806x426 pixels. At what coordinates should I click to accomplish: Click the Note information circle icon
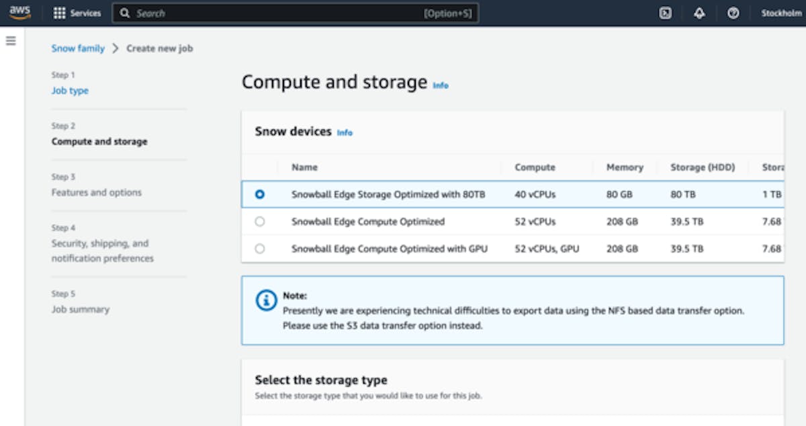(267, 300)
